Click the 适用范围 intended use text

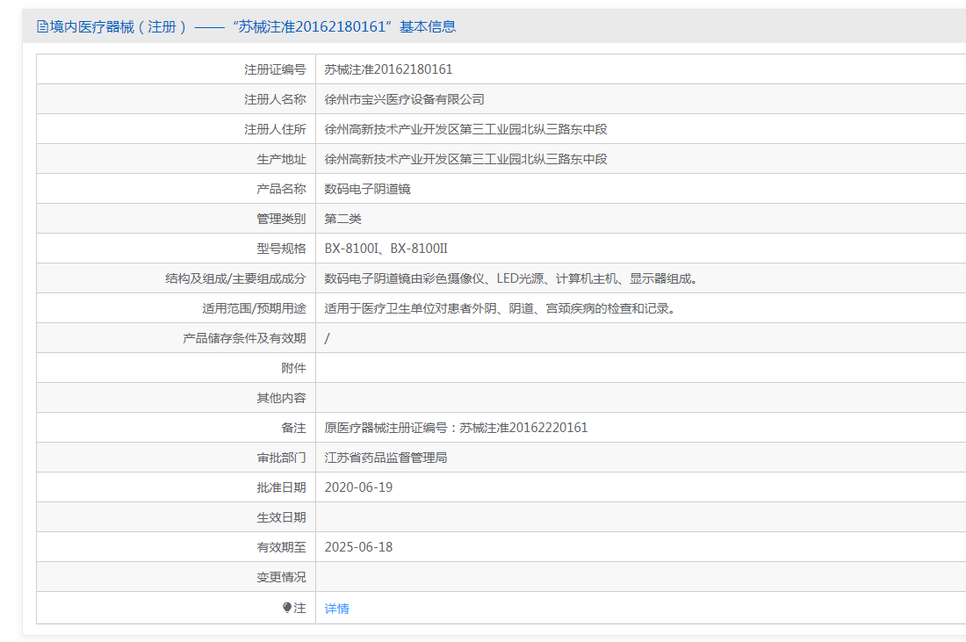tap(501, 308)
